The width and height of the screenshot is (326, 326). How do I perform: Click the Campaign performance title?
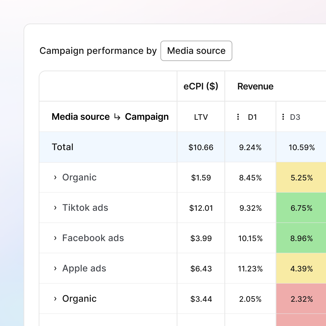(98, 51)
